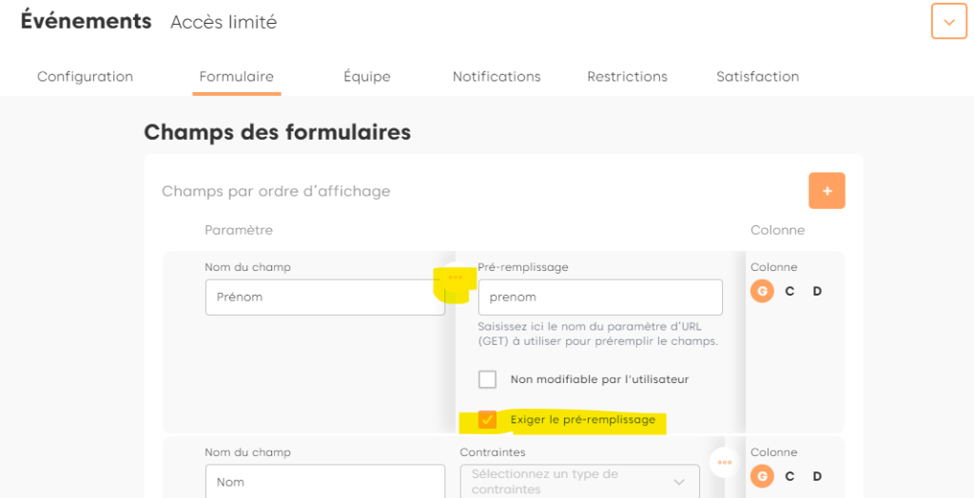Switch to the Configuration tab
Screen dimensions: 974x498
click(x=85, y=77)
